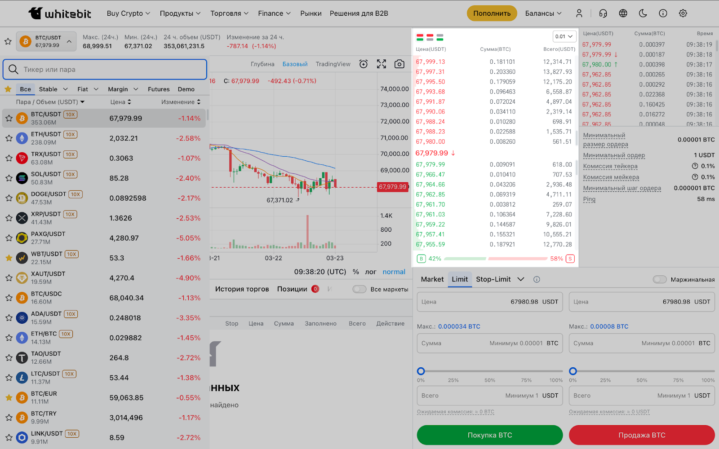Viewport: 719px width, 449px height.
Task: Open the Балансы dropdown
Action: point(543,13)
